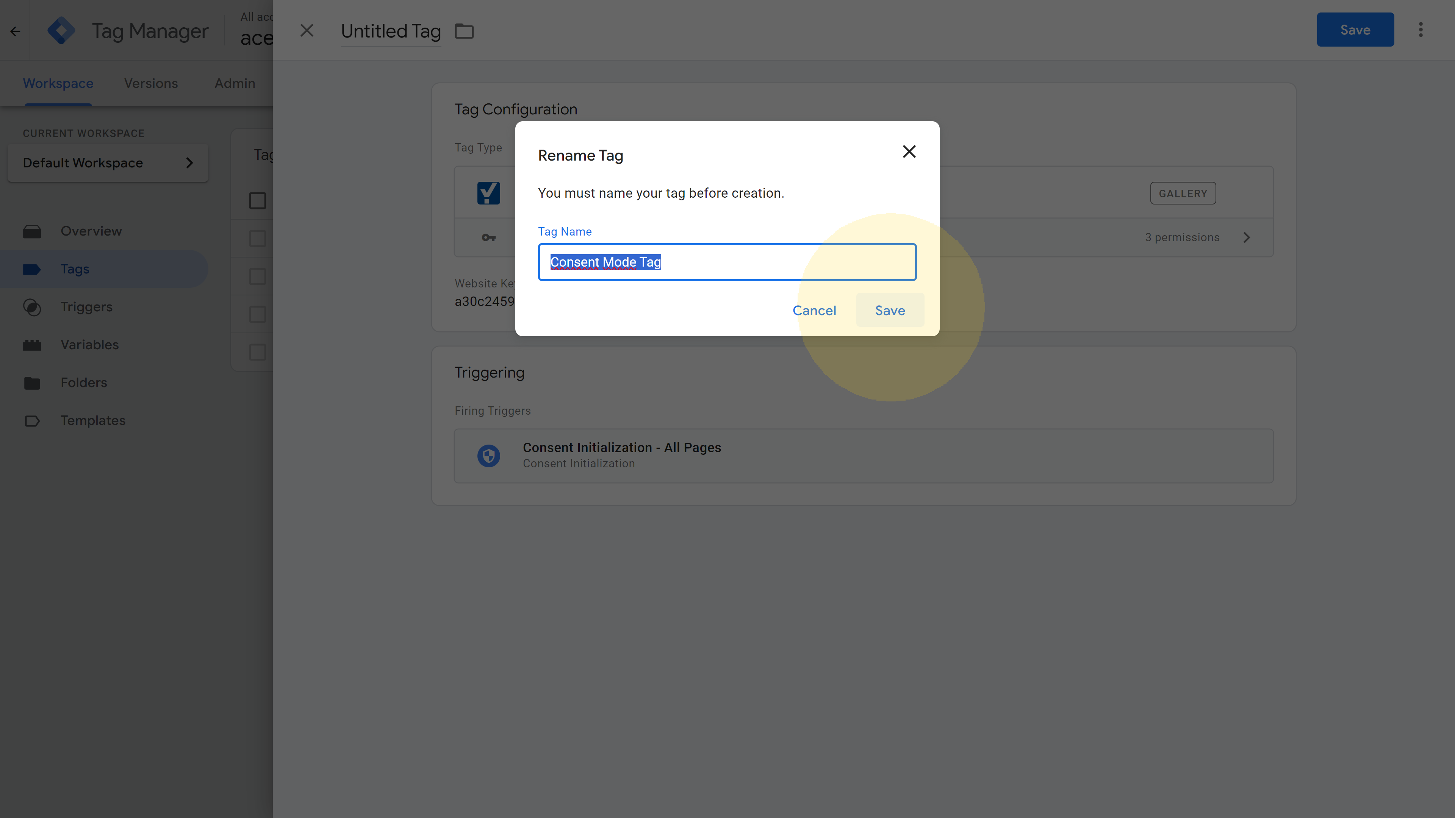The width and height of the screenshot is (1455, 818).
Task: Click the 3 permissions text
Action: tap(1182, 238)
